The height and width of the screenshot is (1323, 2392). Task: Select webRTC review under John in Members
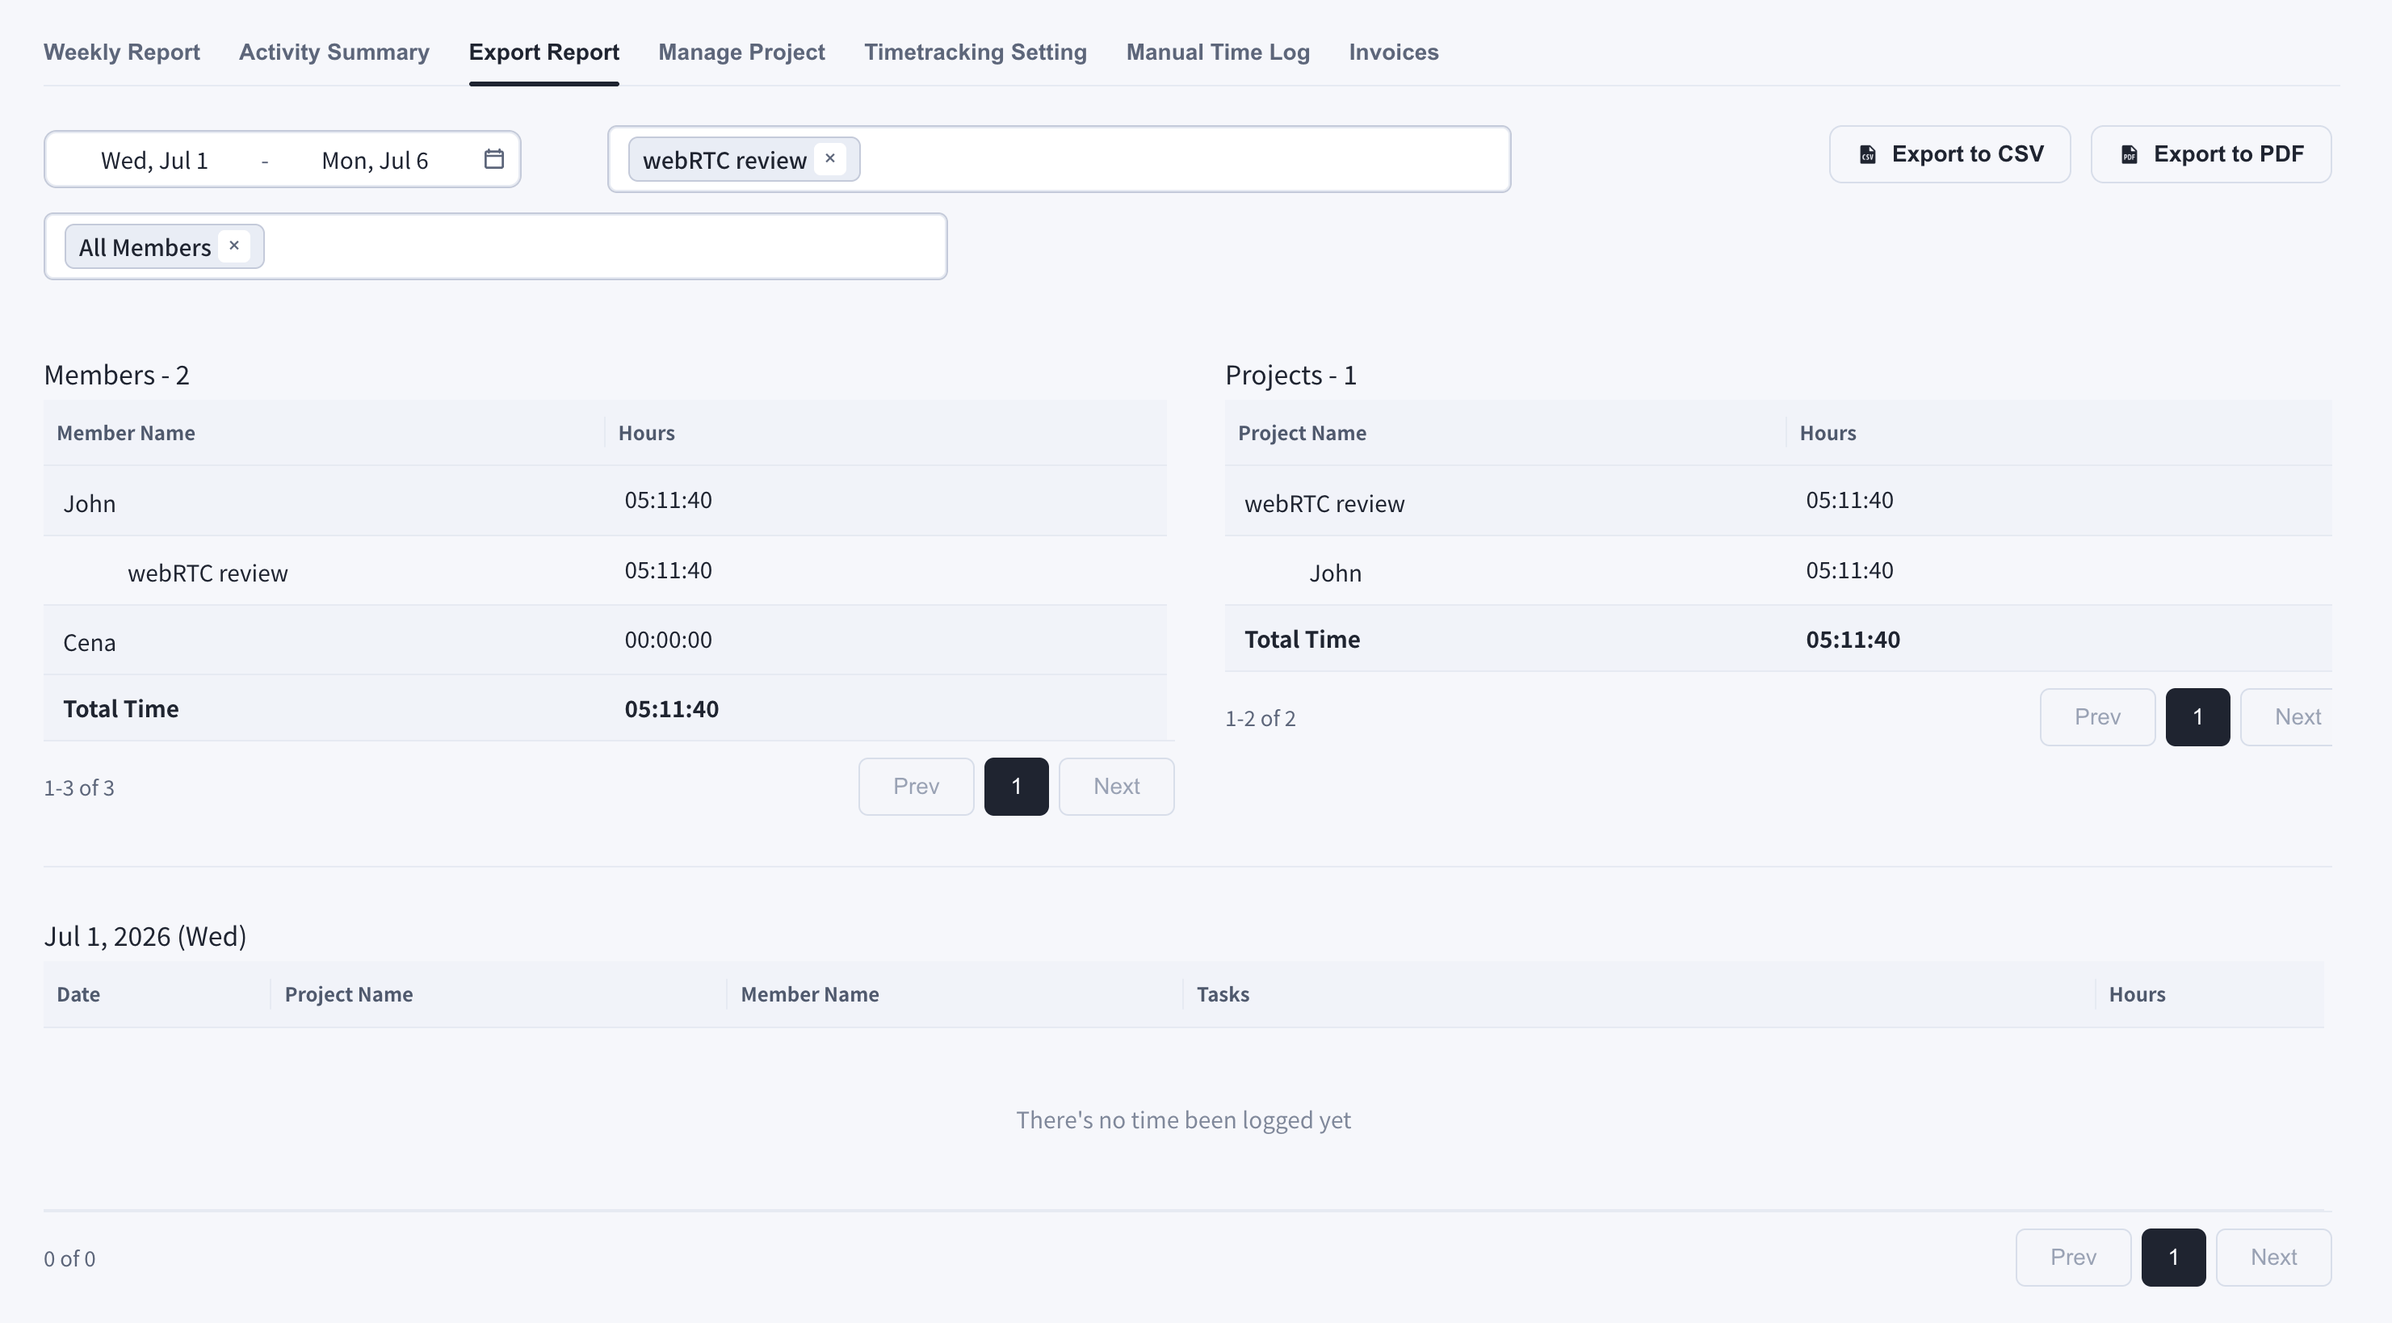[606, 571]
